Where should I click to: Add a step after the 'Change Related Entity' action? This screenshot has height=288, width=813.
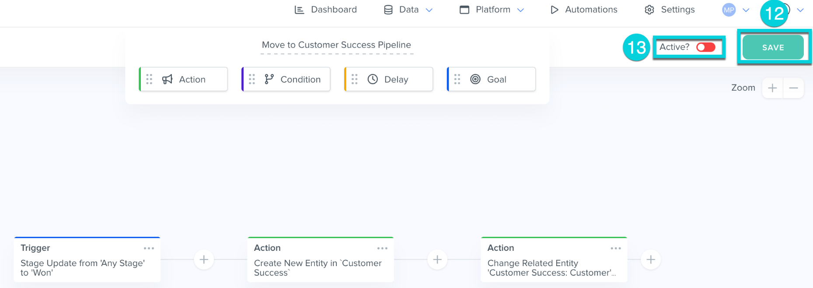click(x=651, y=260)
